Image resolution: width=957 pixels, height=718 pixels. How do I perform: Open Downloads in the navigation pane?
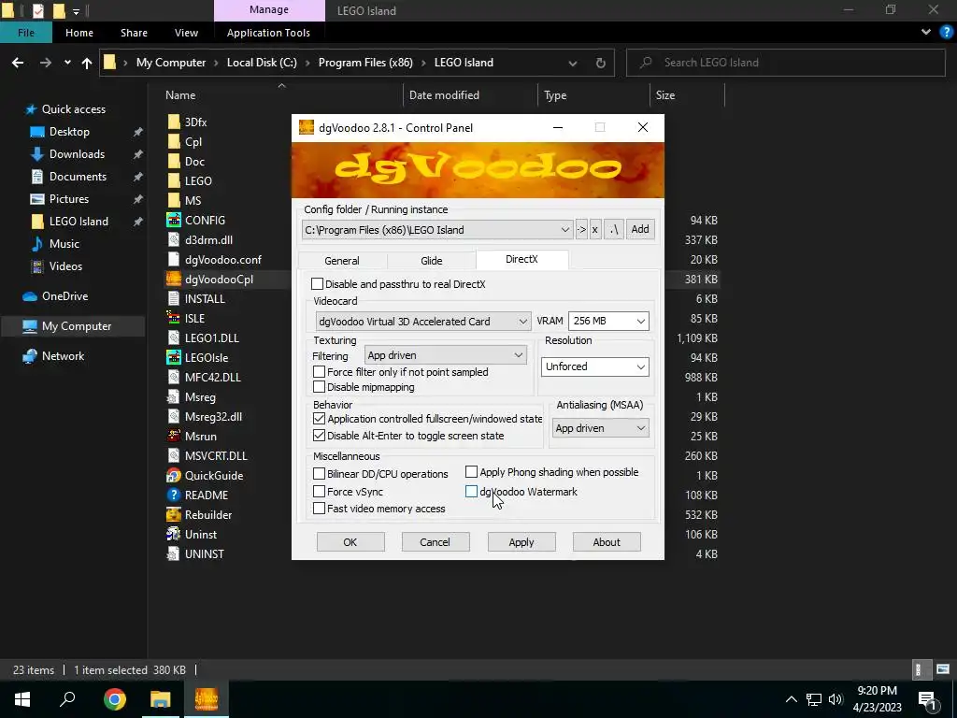(77, 154)
